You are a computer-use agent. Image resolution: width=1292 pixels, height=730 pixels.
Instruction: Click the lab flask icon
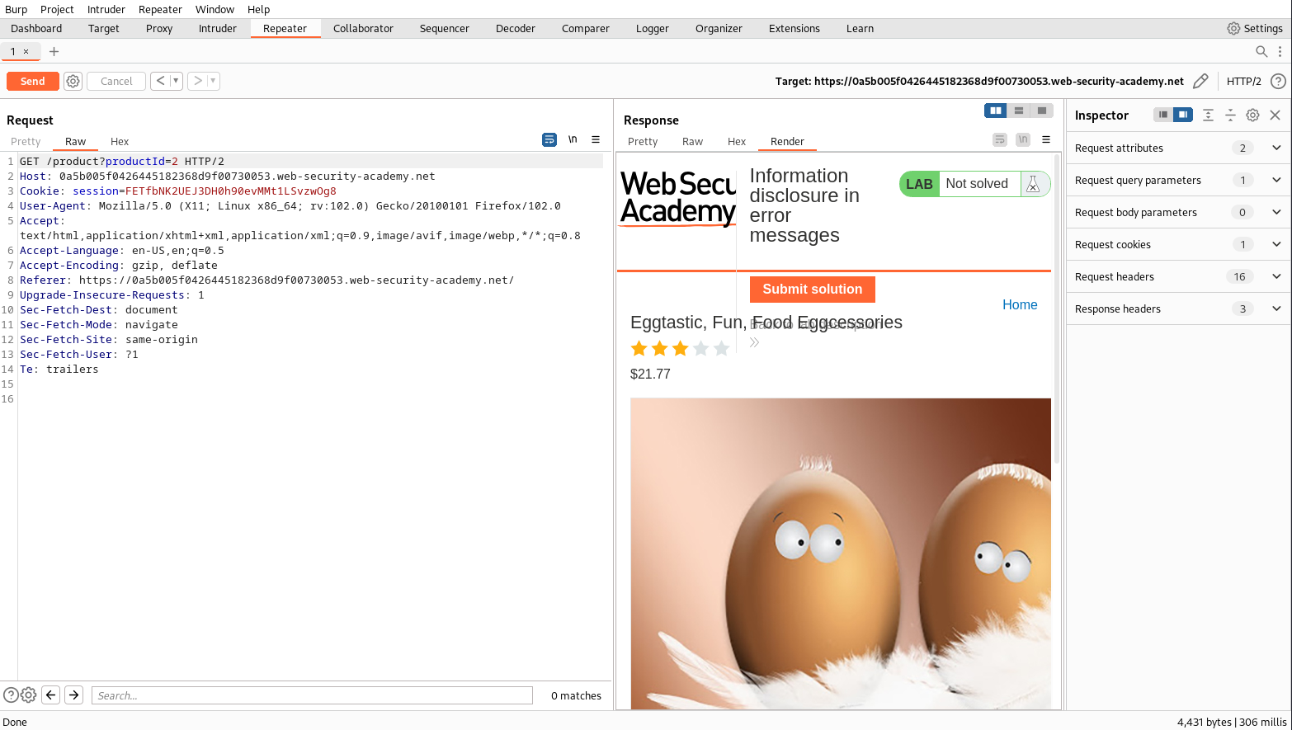[1033, 184]
